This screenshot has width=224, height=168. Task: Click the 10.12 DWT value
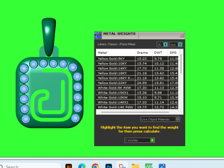(x=159, y=63)
